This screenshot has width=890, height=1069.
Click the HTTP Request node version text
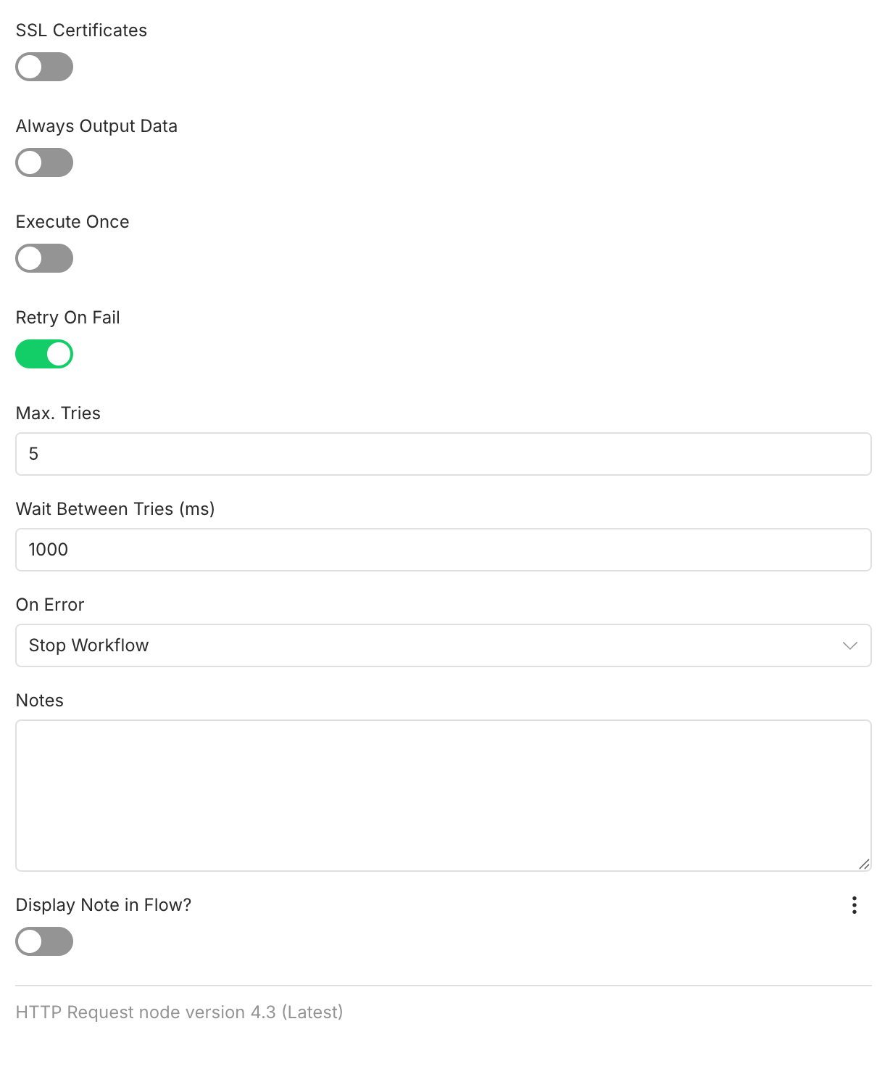tap(179, 1012)
